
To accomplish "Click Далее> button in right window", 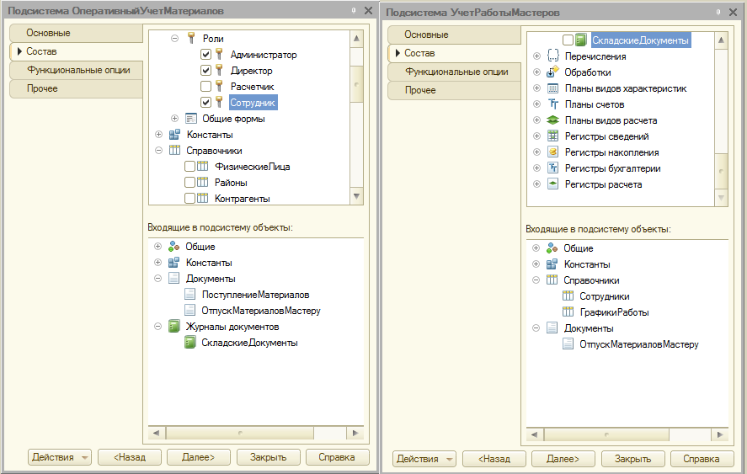I will 563,459.
